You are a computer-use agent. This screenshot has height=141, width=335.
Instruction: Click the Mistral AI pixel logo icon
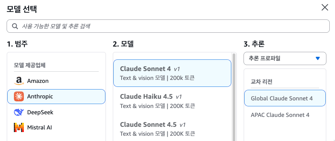pyautogui.click(x=19, y=127)
